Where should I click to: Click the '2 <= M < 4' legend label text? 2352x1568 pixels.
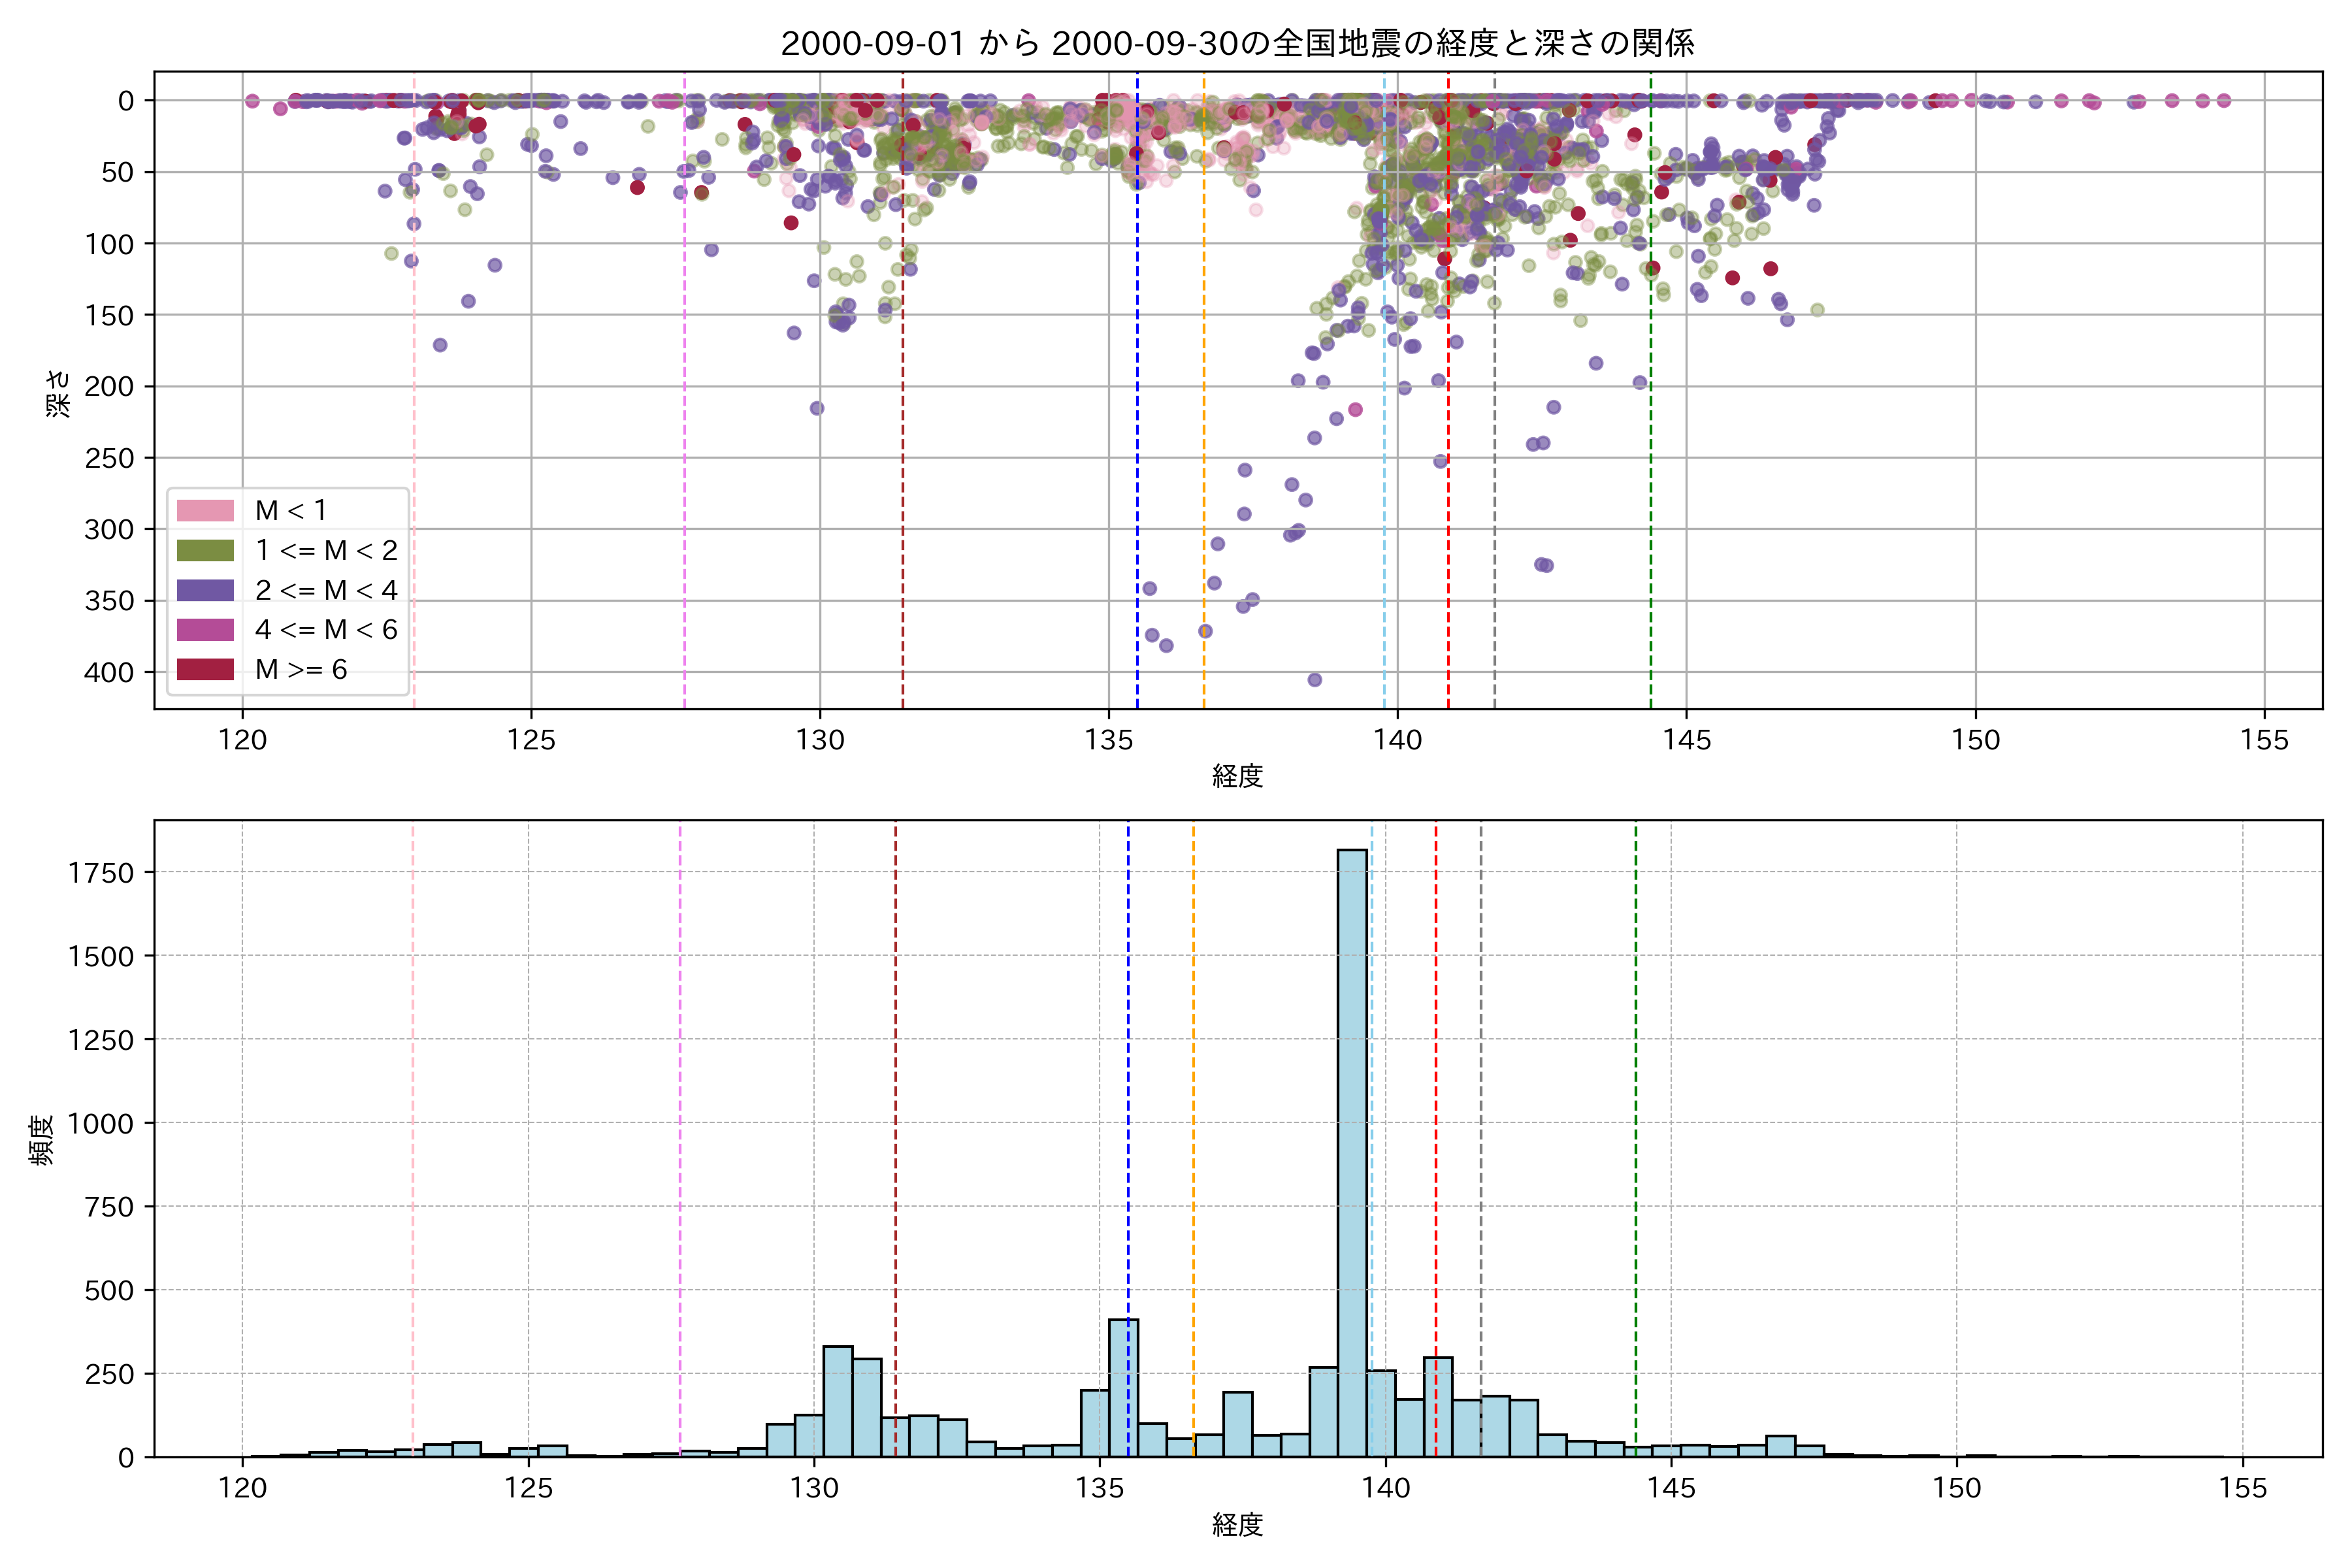326,590
